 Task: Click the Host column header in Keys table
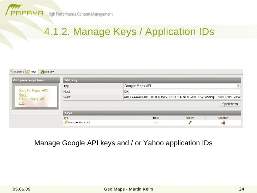click(156, 118)
